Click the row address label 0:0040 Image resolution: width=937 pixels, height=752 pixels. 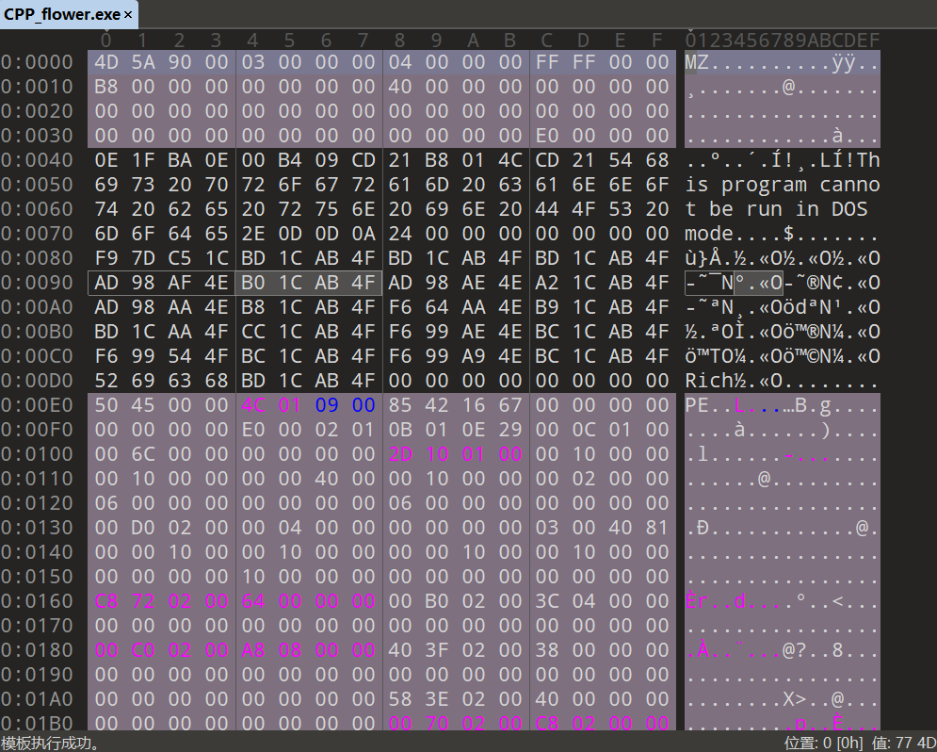coord(37,160)
